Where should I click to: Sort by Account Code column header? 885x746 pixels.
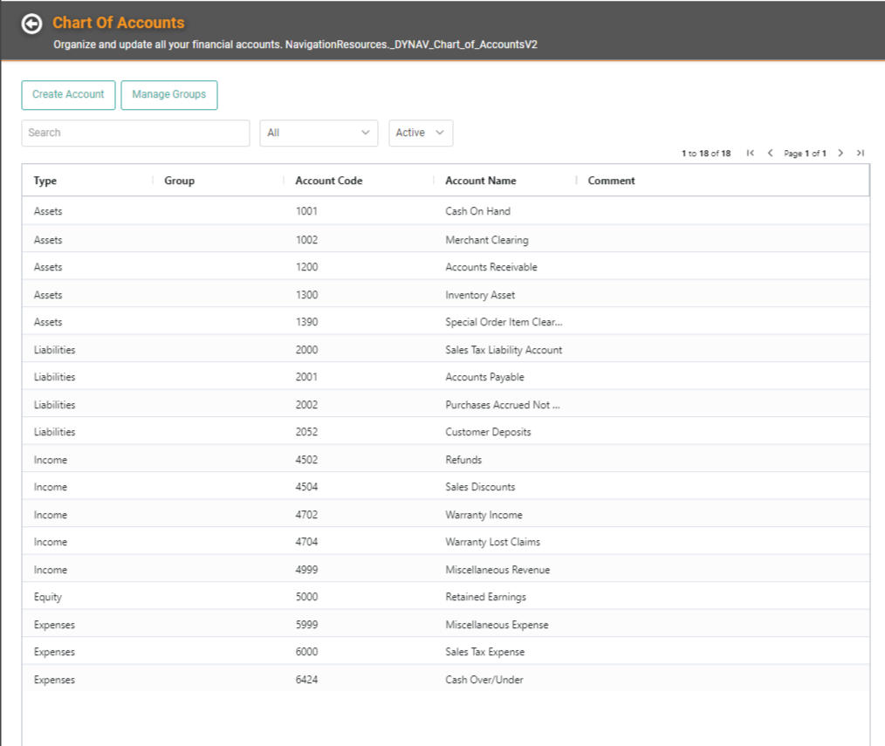329,181
